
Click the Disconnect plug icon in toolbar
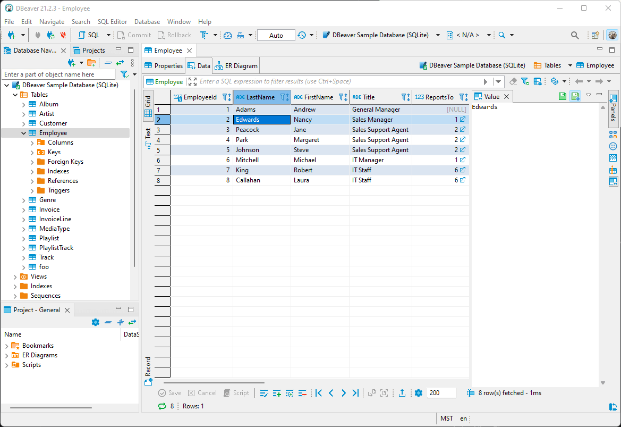[x=63, y=35]
